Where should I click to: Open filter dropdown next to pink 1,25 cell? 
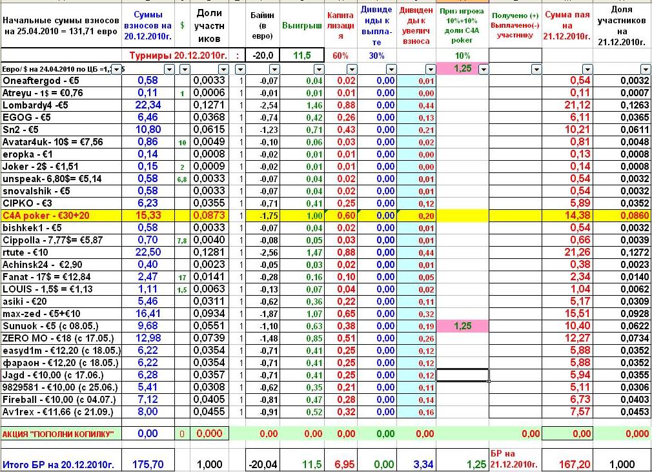pyautogui.click(x=483, y=70)
